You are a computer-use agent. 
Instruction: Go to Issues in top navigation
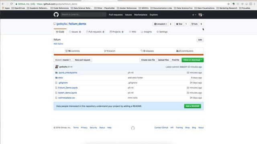(x=128, y=15)
